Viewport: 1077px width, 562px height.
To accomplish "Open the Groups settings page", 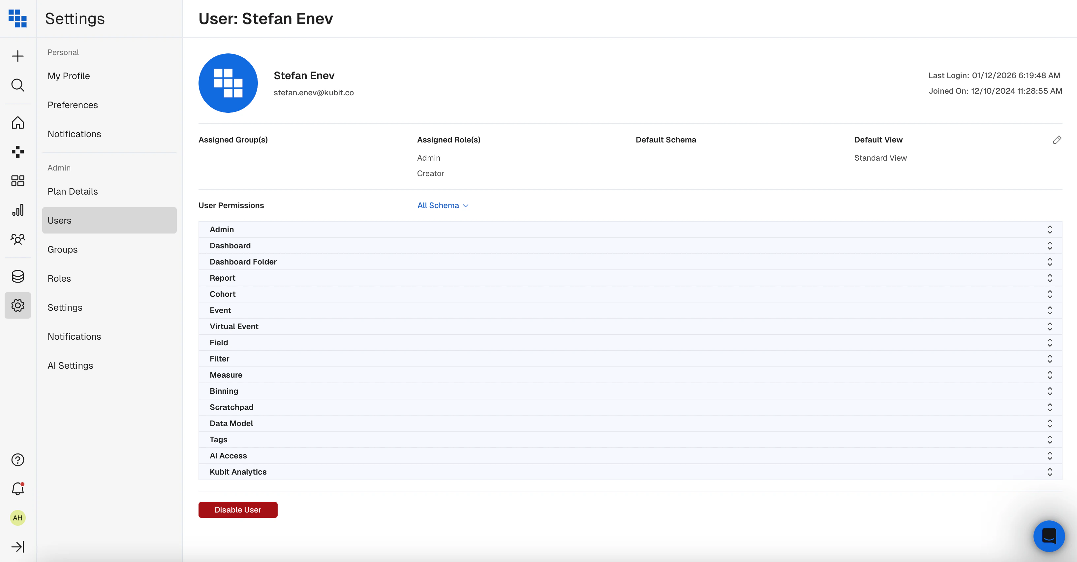I will 63,250.
